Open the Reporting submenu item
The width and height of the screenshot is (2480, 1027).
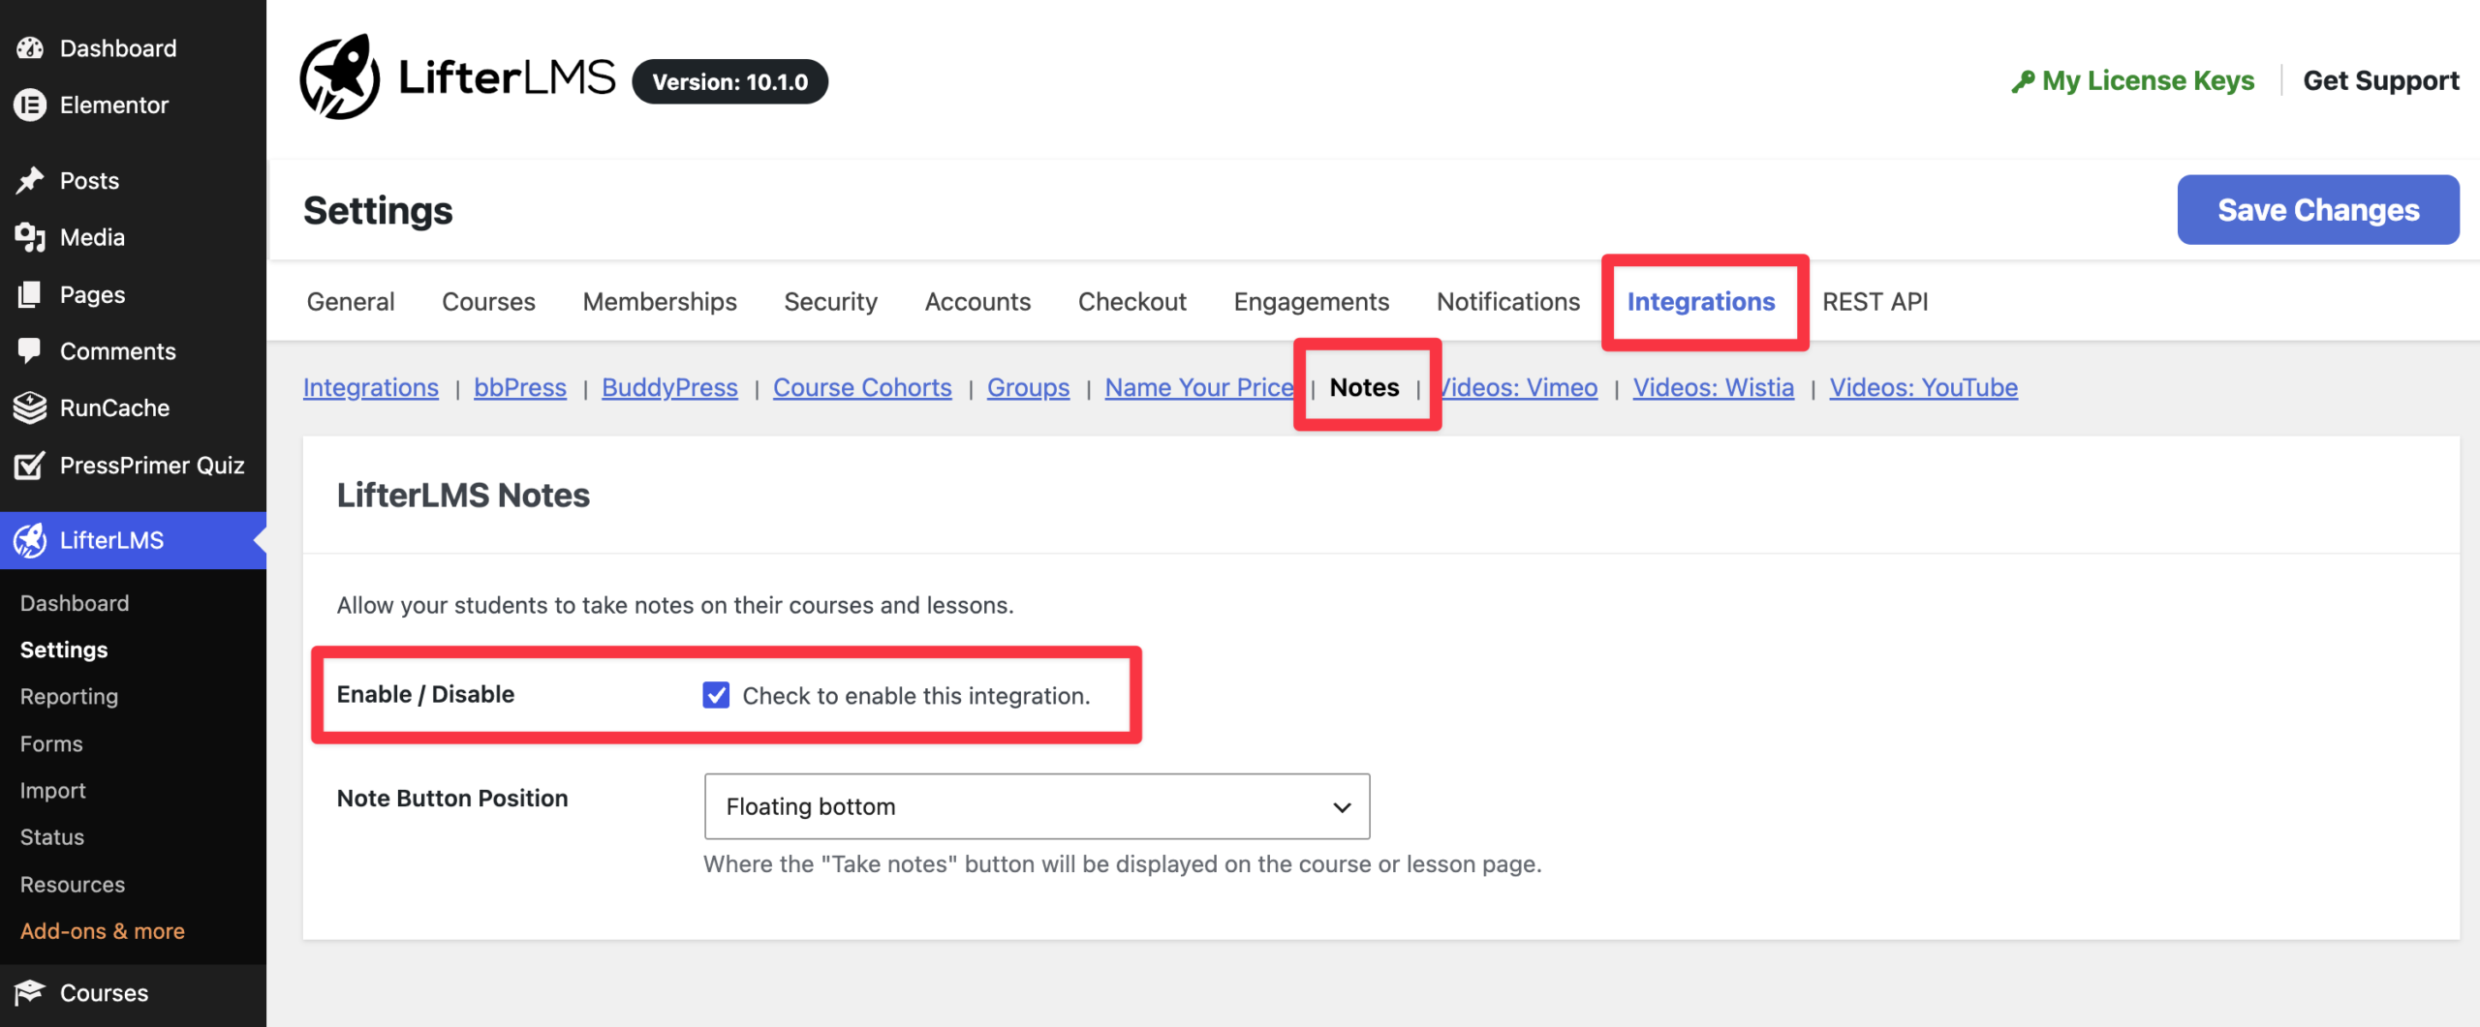[69, 696]
